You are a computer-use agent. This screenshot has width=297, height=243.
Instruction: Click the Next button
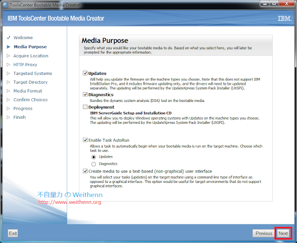pos(283,233)
